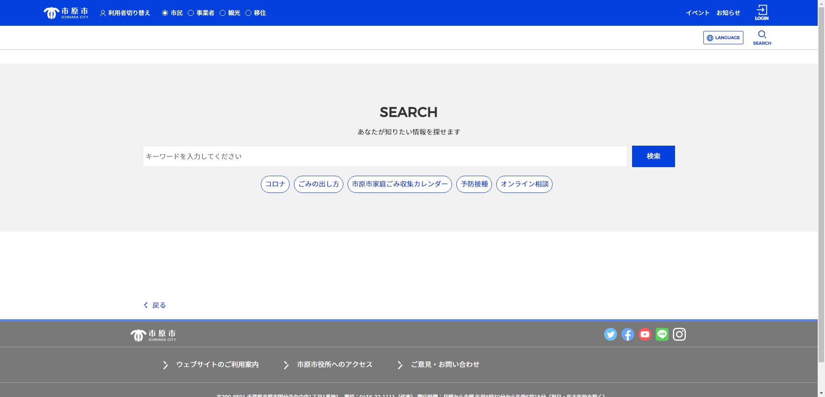Click the Ichihara City logo in header

pyautogui.click(x=66, y=13)
